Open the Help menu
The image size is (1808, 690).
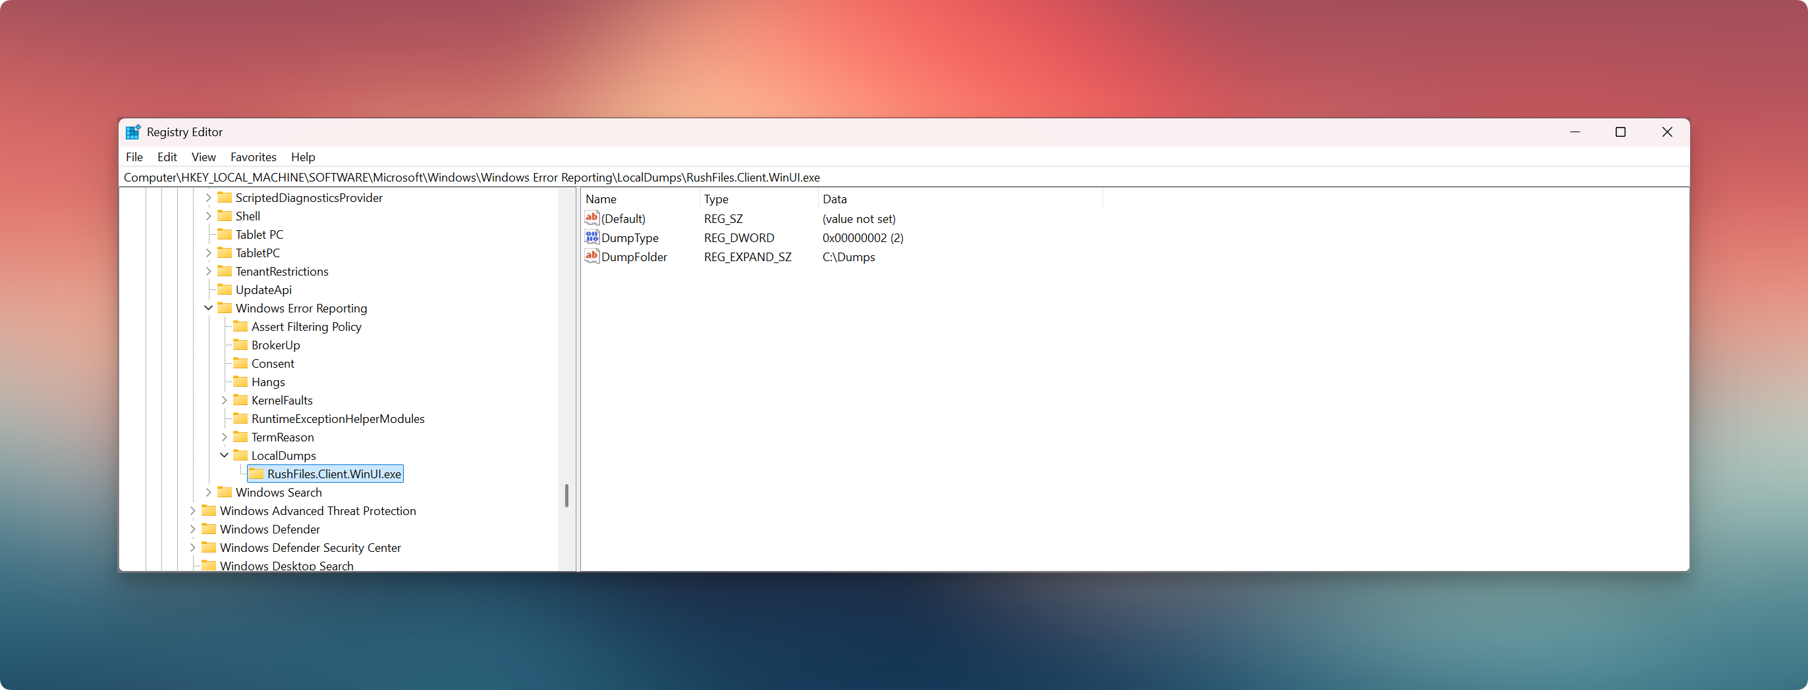[x=303, y=157]
